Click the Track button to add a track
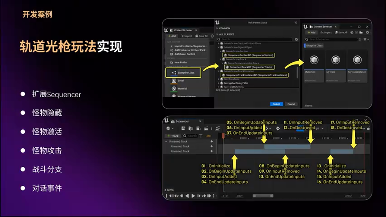This screenshot has height=217, width=386. pos(172,136)
